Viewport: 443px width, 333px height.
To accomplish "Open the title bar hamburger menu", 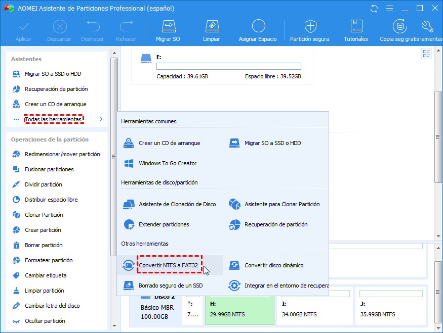I will click(x=389, y=8).
